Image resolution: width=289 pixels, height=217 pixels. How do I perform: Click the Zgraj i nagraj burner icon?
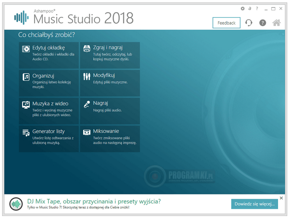(87, 48)
